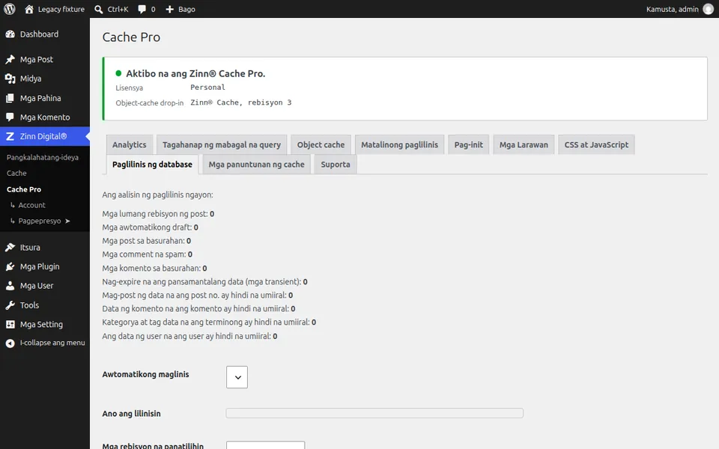Click the Mga Setting sliders icon

click(x=10, y=324)
